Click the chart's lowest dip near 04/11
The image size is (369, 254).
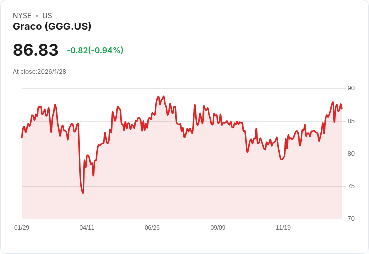point(83,193)
